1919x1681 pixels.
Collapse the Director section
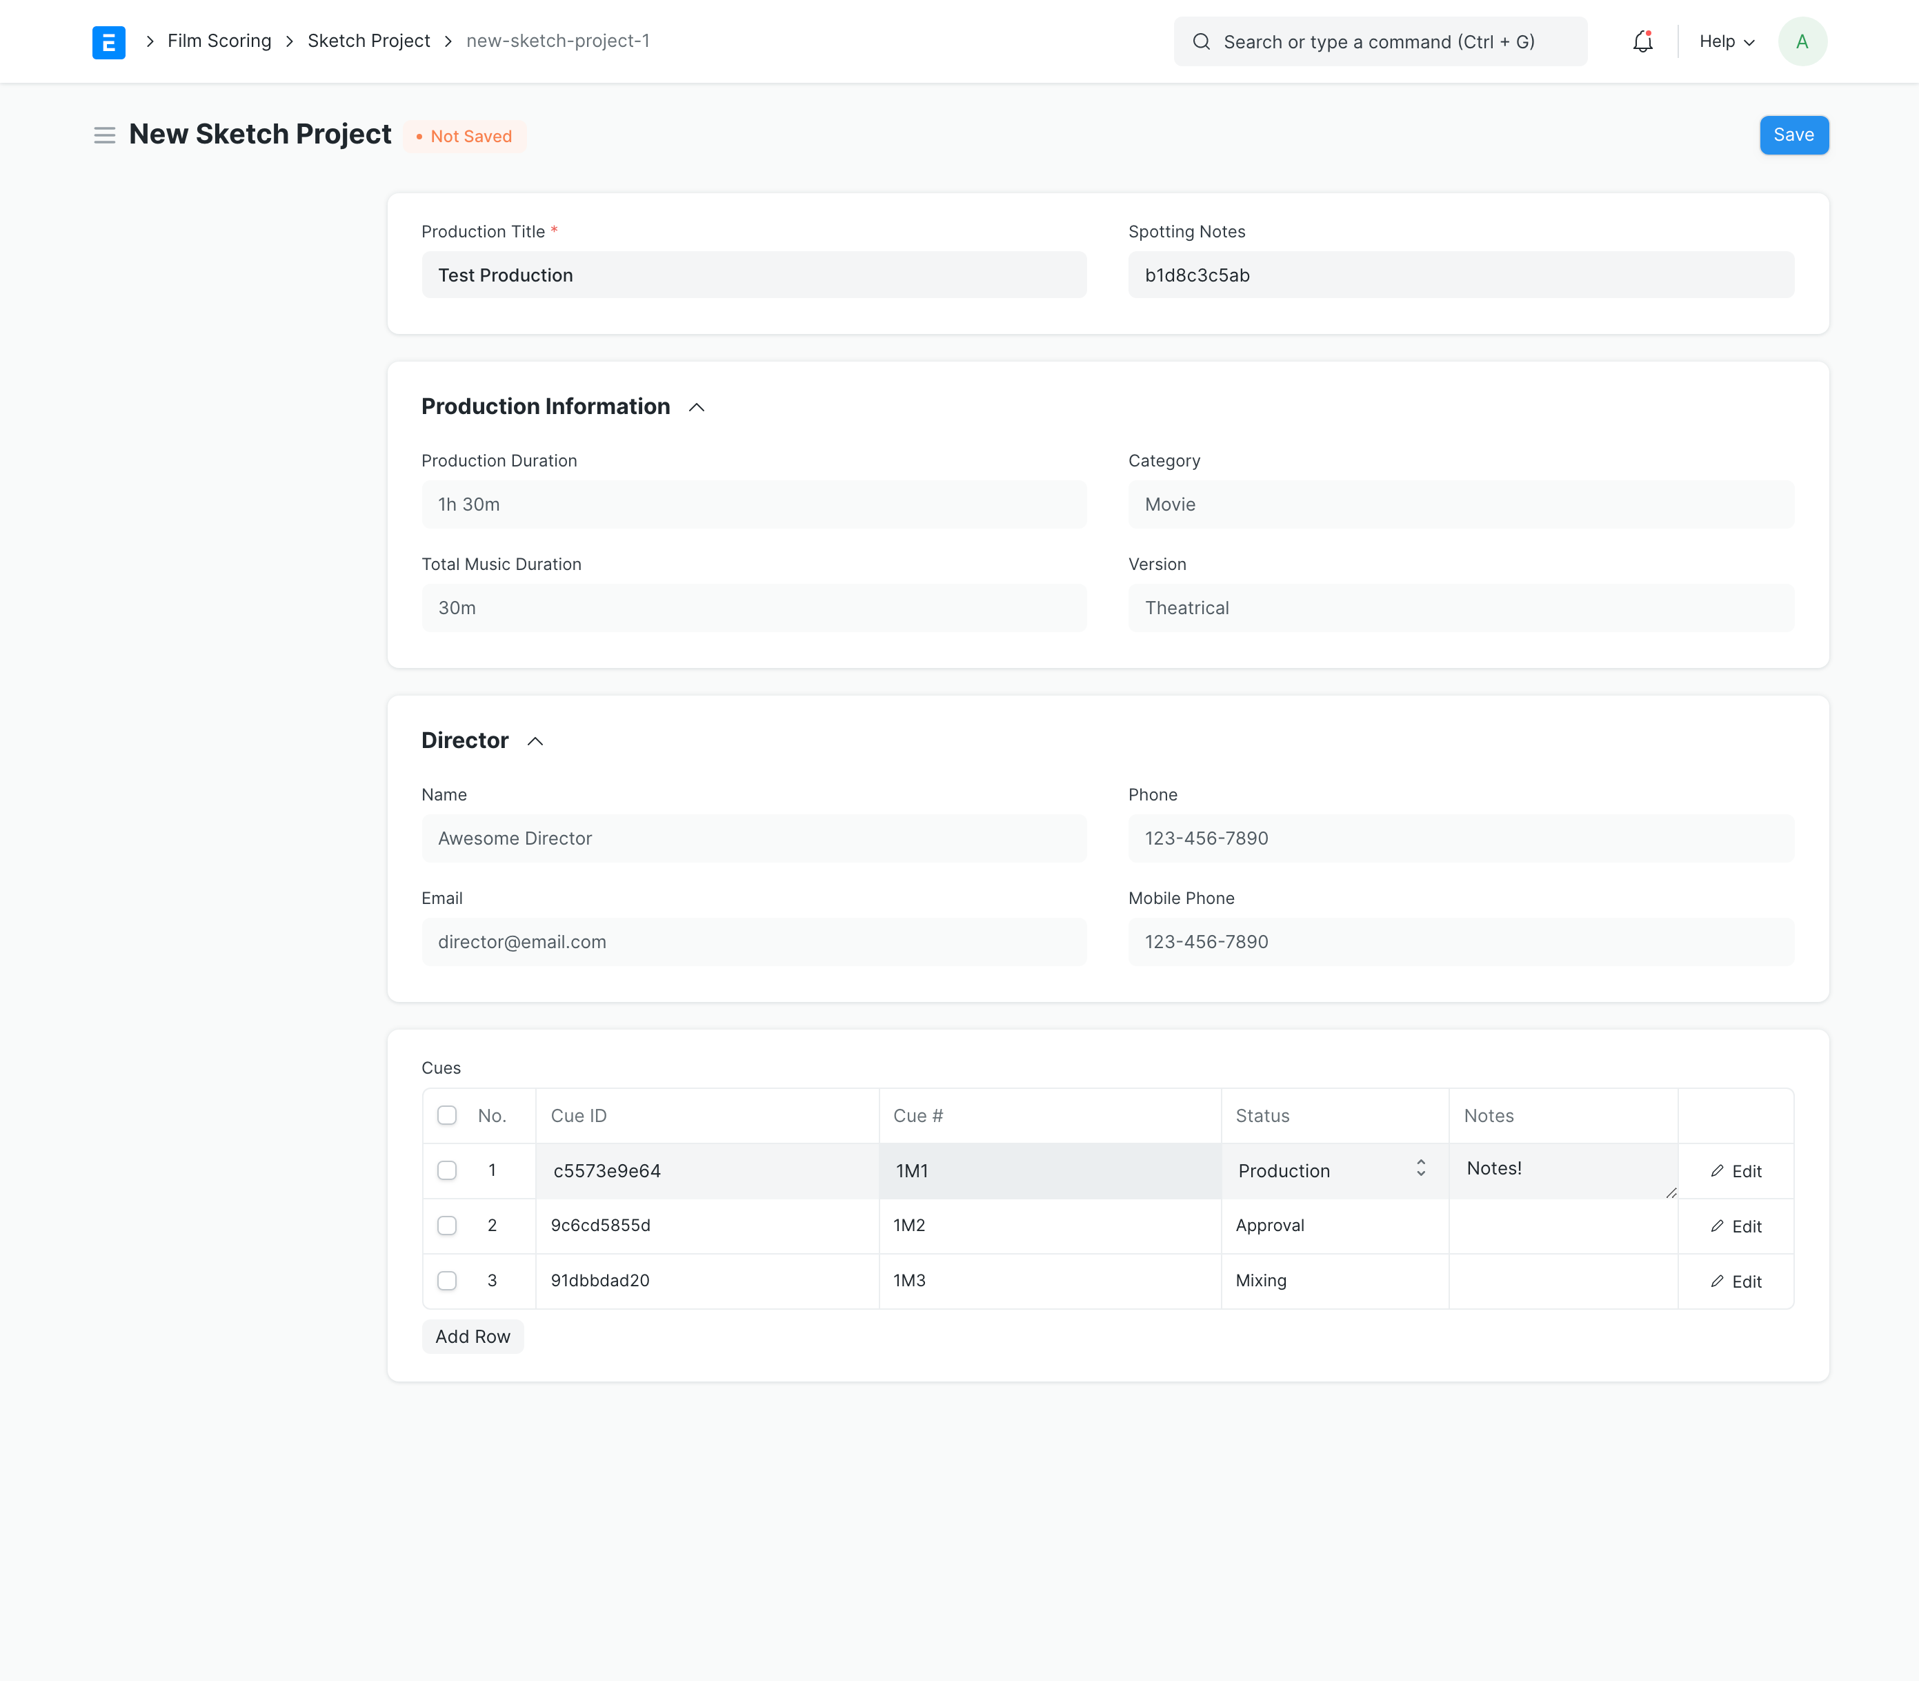(x=535, y=741)
